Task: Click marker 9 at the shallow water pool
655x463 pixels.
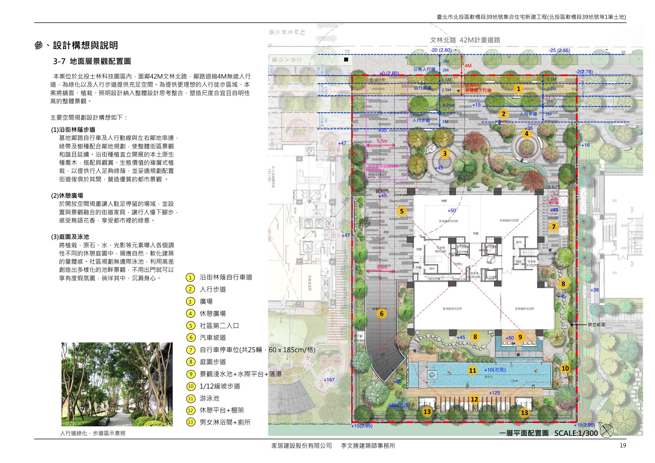Action: (x=520, y=337)
